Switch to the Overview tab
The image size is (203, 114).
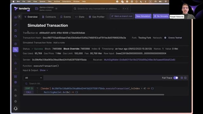[31, 17]
